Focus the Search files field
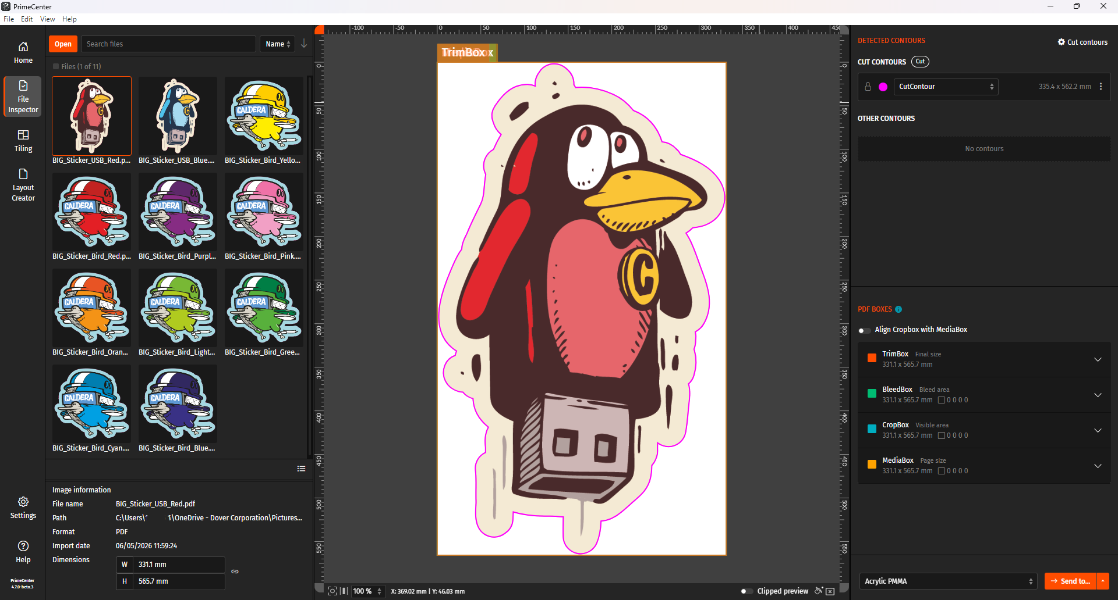The image size is (1118, 600). pos(168,44)
